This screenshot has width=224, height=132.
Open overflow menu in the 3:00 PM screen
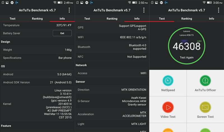[x=219, y=10]
